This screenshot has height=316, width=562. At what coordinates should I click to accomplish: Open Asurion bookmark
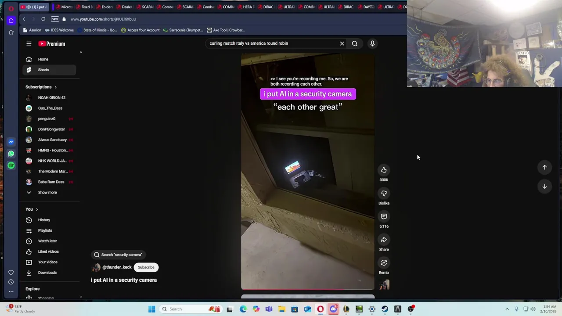(32, 30)
